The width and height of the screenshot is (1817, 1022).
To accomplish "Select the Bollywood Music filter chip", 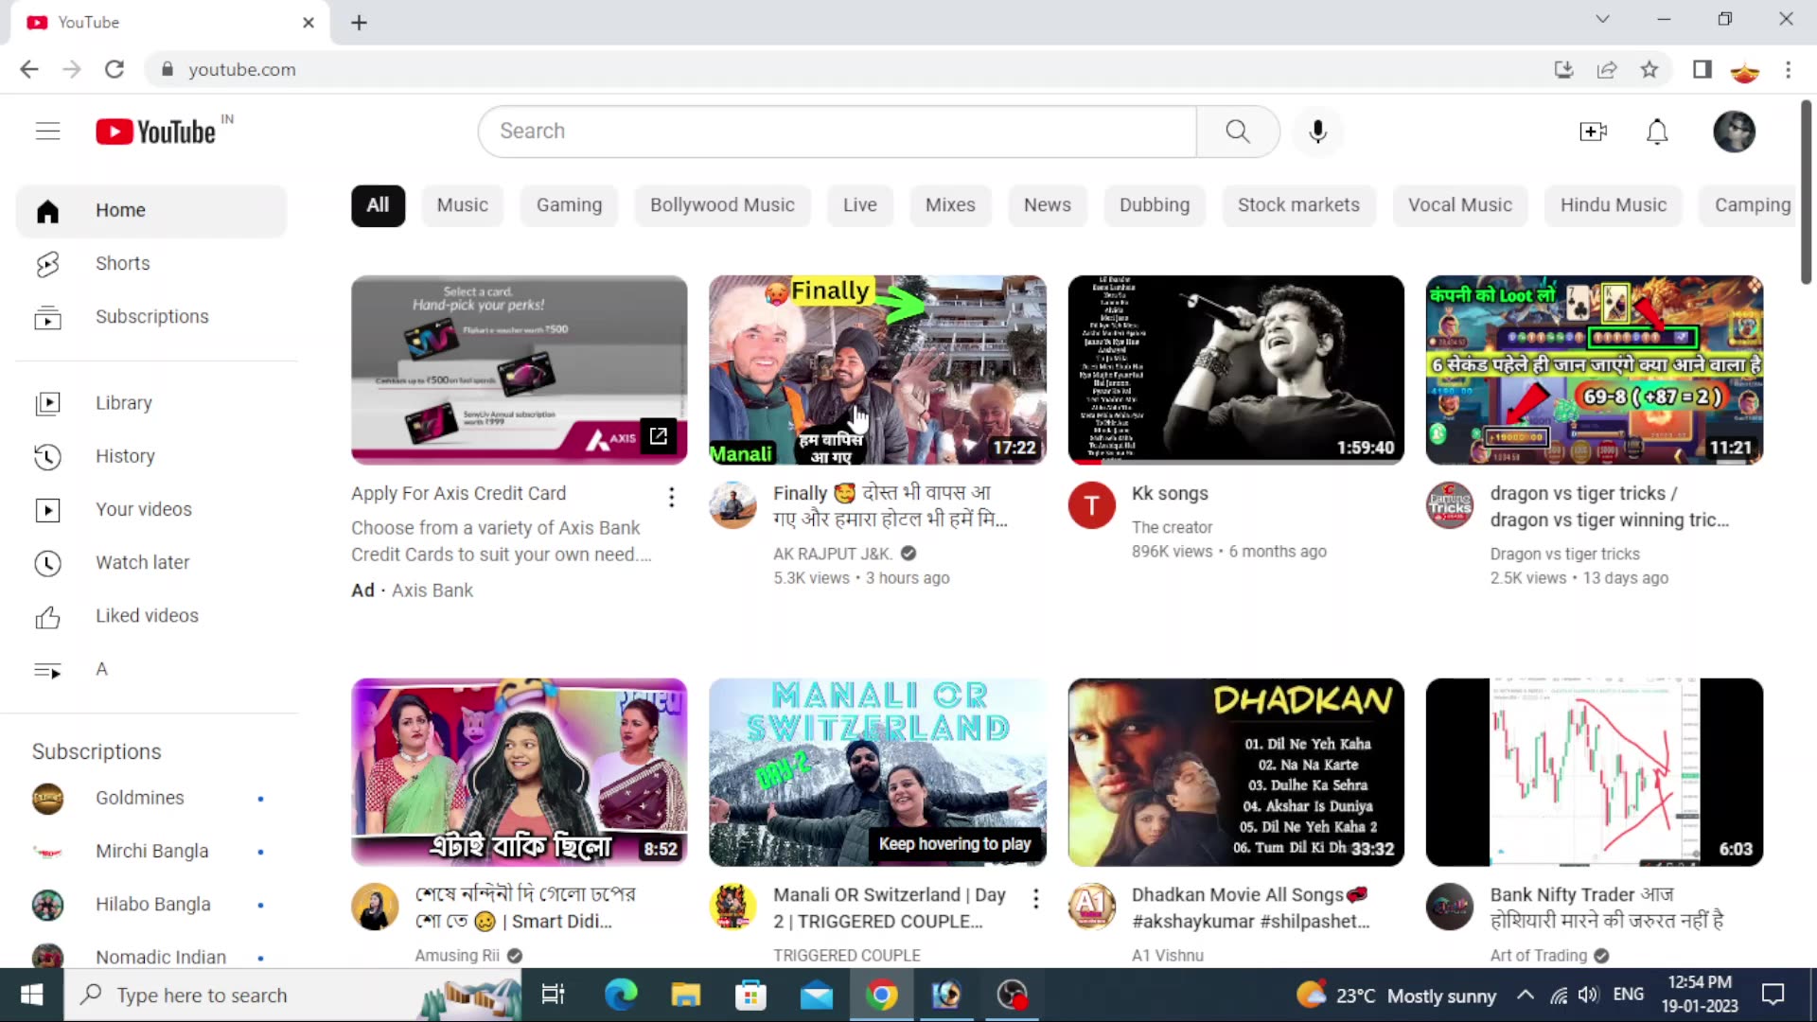I will tap(721, 205).
